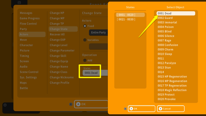Viewport: 206px width, 116px height.
Task: Select the Variables actors radio button
Action: (x=85, y=40)
